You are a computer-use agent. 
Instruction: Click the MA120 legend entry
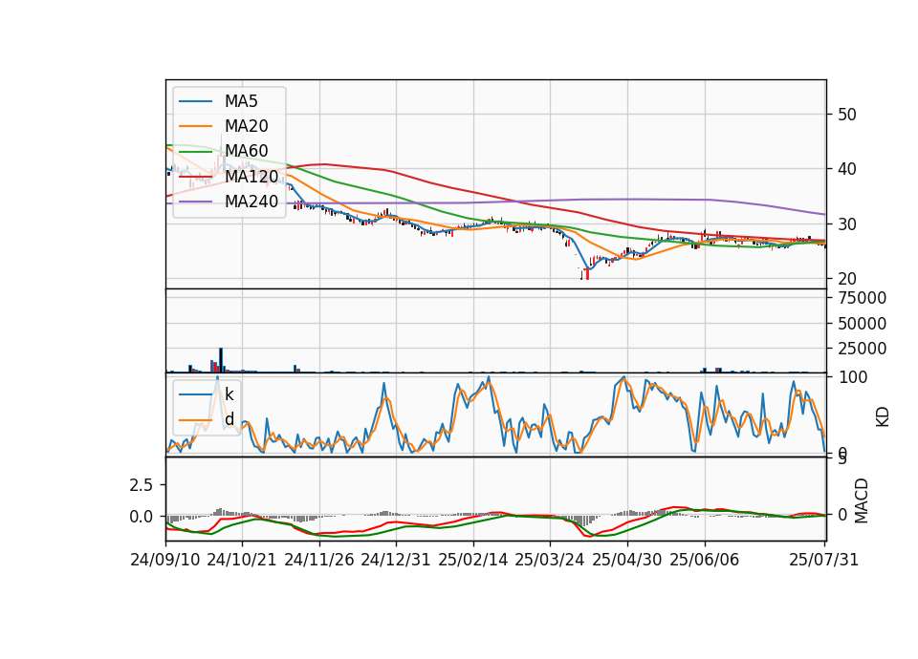coord(229,176)
